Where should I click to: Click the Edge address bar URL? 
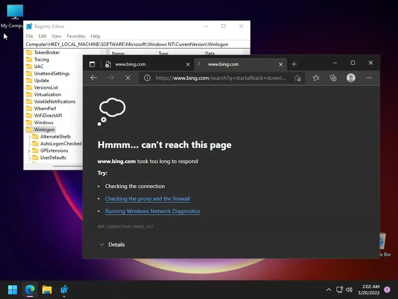[x=221, y=78]
